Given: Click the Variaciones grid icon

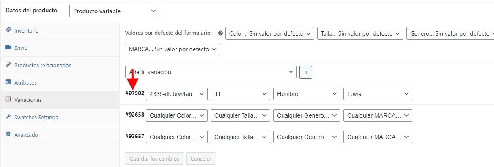Looking at the screenshot, I should (8, 100).
